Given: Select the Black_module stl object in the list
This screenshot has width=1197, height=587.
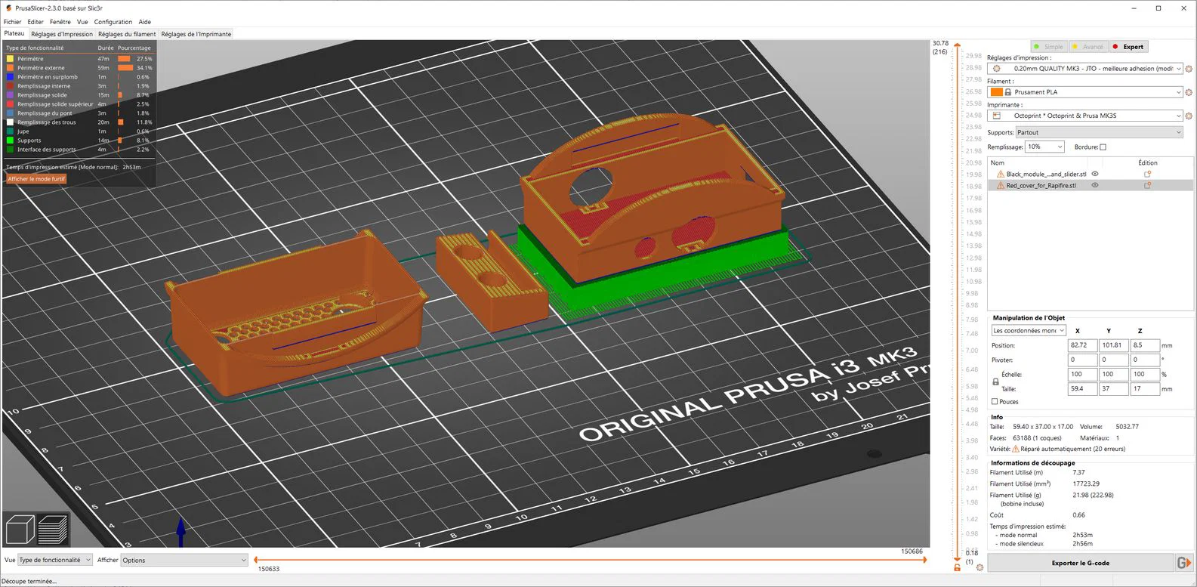Looking at the screenshot, I should (1046, 174).
